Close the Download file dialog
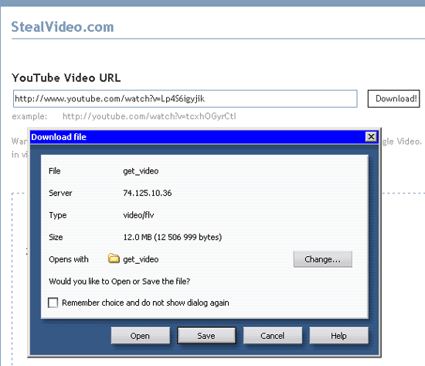Viewport: 425px width, 366px height. click(x=371, y=136)
